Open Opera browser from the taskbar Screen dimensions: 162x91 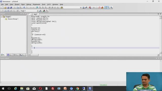click(x=40, y=88)
